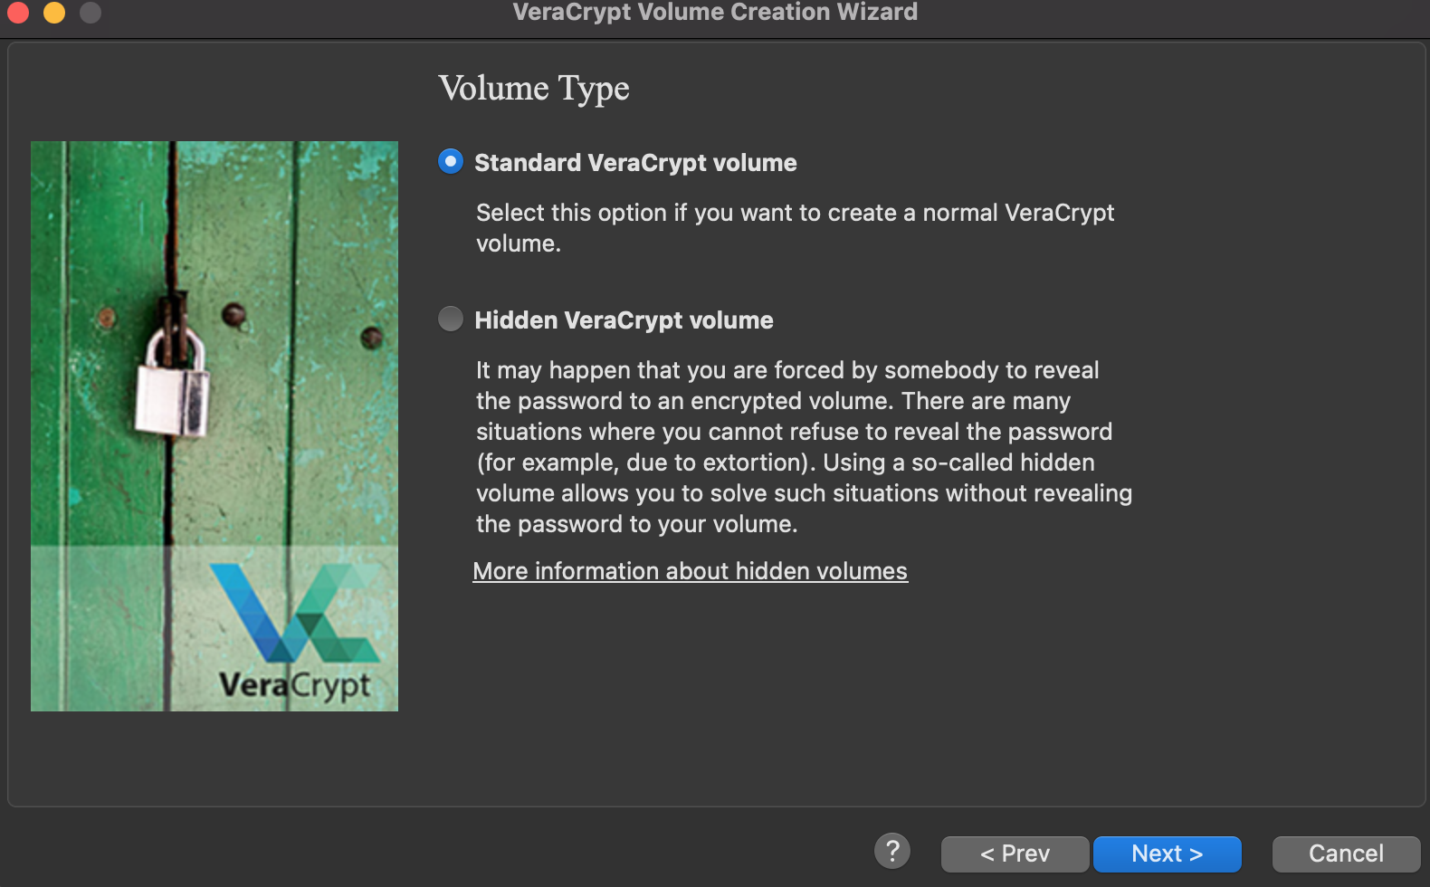
Task: Choose the Hidden VeraCrypt volume option
Action: [x=451, y=320]
